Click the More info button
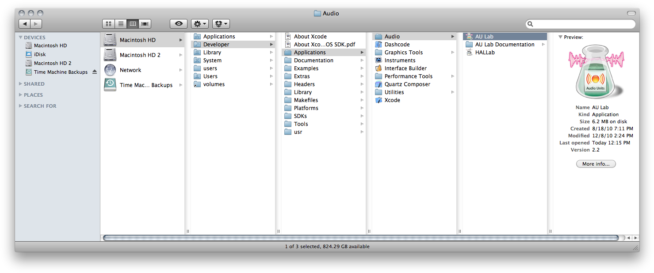This screenshot has height=273, width=654. tap(596, 163)
